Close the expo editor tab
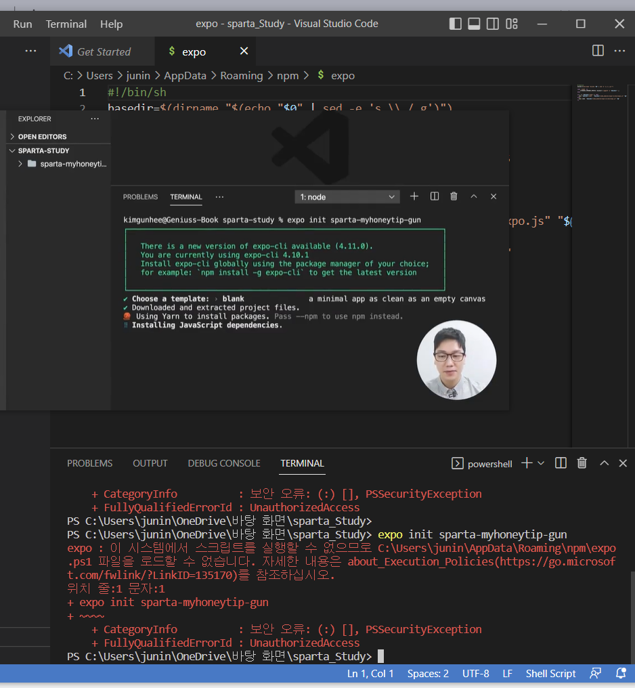This screenshot has height=688, width=635. [244, 51]
